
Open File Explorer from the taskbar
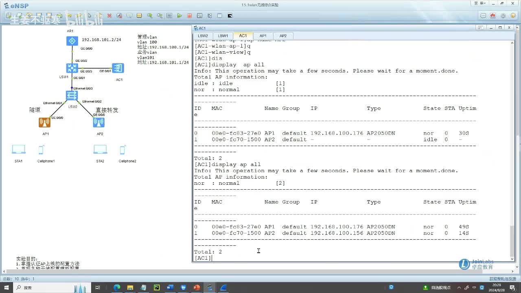(130, 287)
